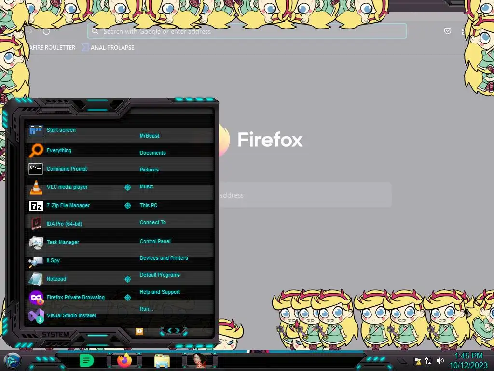Click Start screen label text
This screenshot has width=494, height=371.
click(x=61, y=130)
